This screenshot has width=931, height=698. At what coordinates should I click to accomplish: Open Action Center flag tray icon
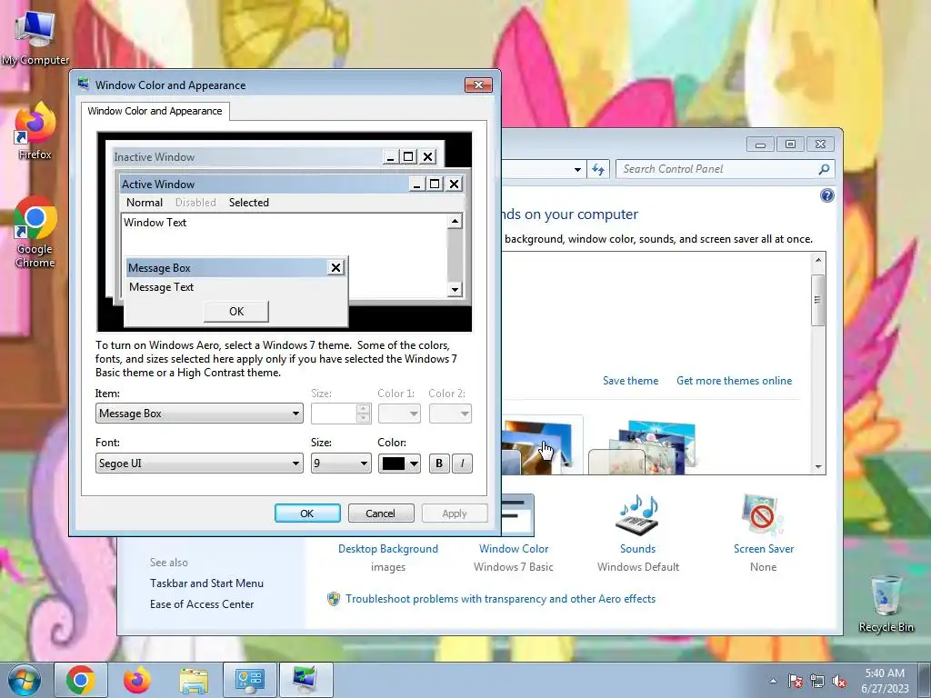point(796,681)
